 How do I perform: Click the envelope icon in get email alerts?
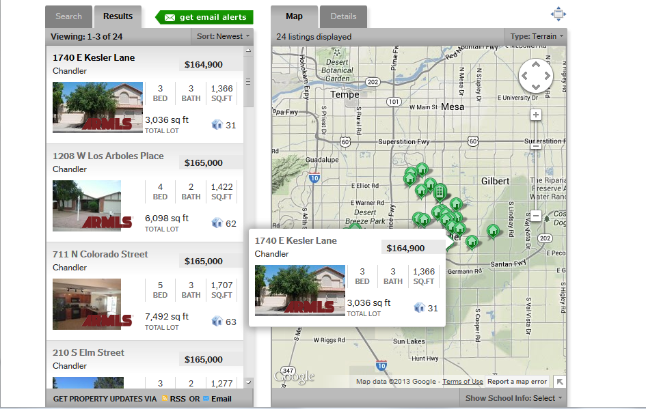170,17
